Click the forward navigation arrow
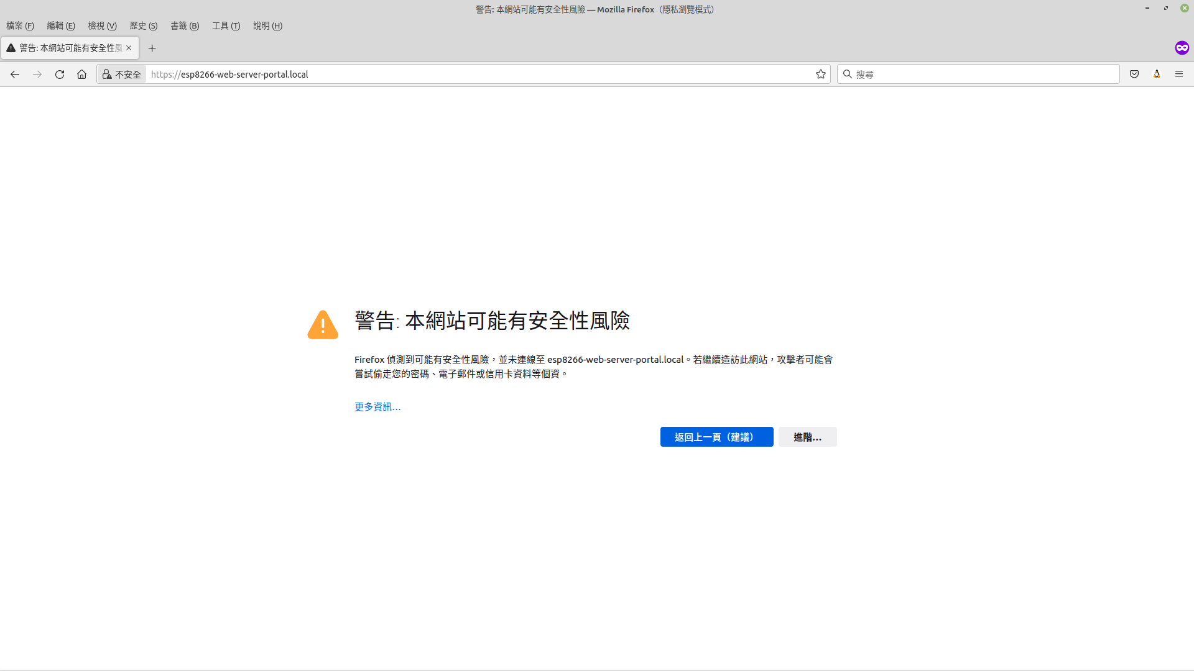1194x671 pixels. tap(37, 74)
